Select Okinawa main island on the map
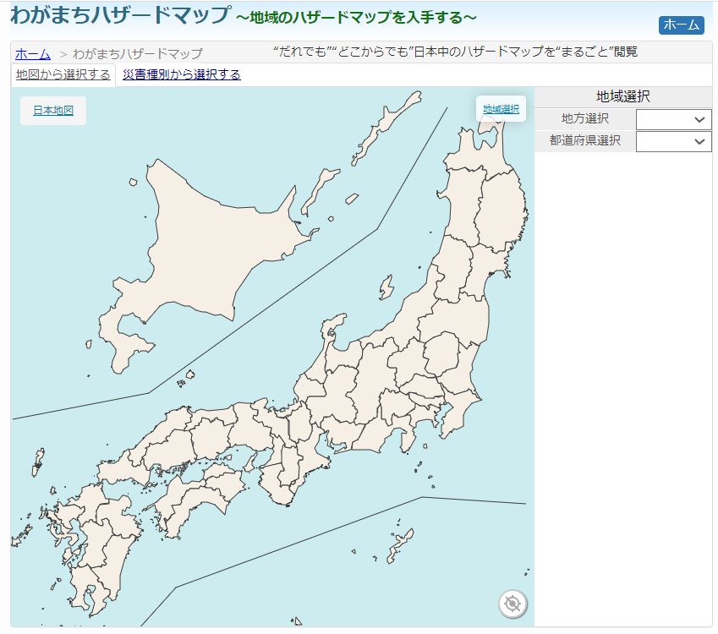 tap(399, 545)
